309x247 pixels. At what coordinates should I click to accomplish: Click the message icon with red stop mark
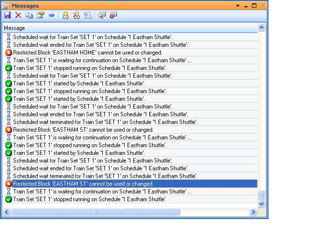pos(113,15)
